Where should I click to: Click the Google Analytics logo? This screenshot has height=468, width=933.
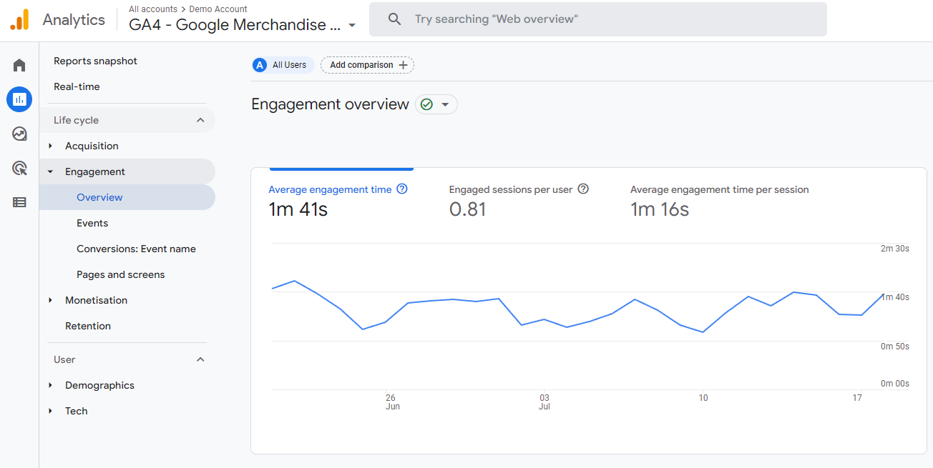(x=20, y=20)
